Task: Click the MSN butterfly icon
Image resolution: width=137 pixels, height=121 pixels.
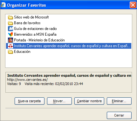Action: (x=10, y=34)
